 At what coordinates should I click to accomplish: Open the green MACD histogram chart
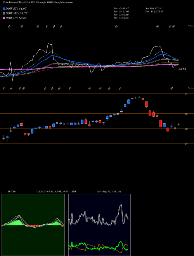[x=33, y=225]
